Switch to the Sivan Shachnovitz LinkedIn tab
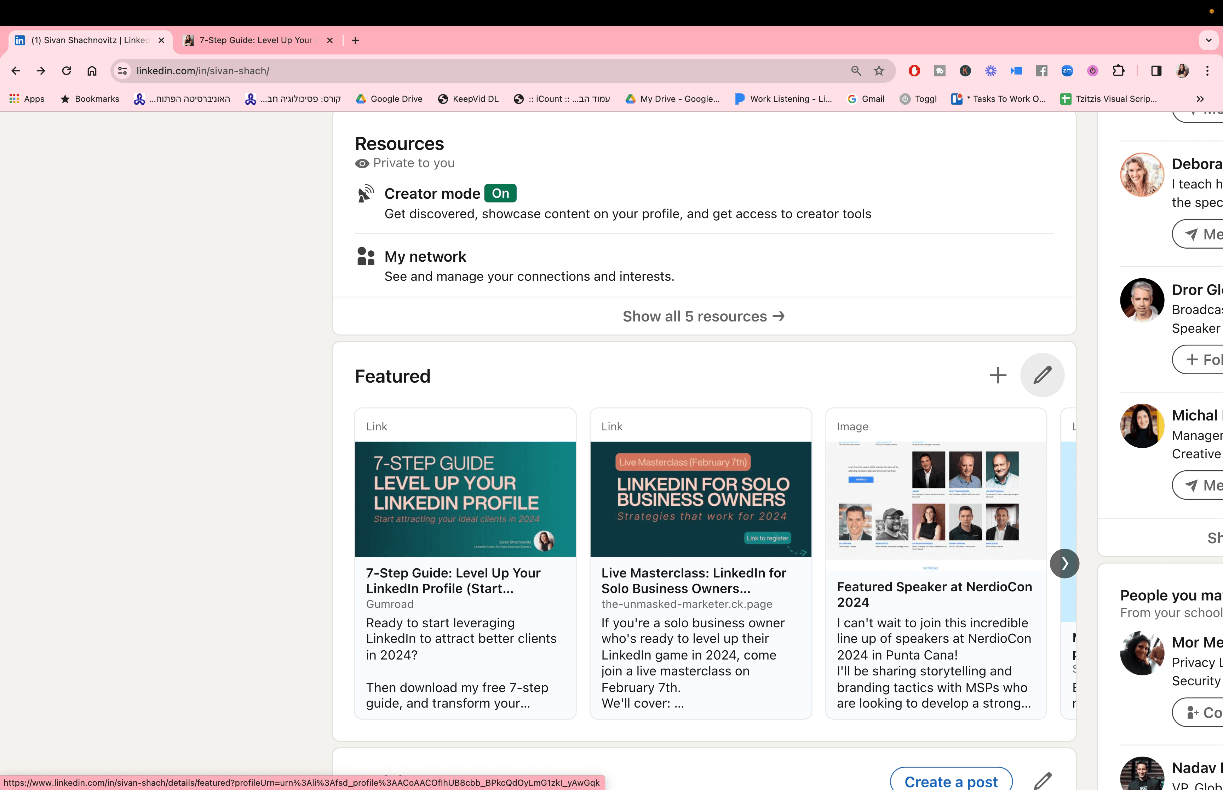Screen dimensions: 1223x790 pyautogui.click(x=90, y=41)
